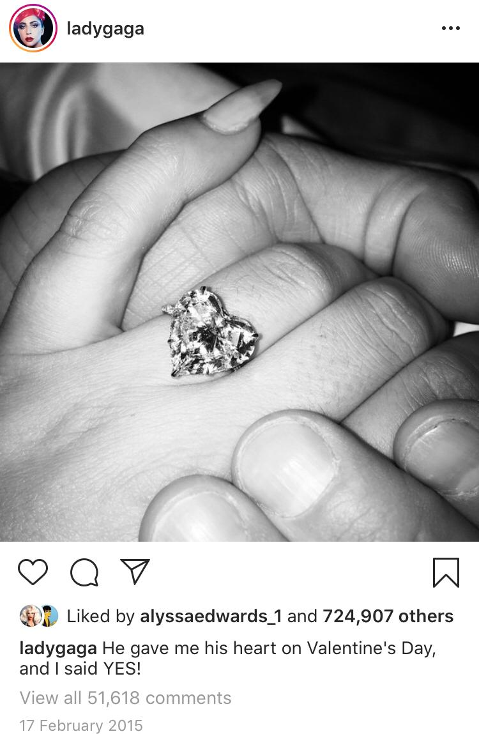Open the three-dot more options menu
The width and height of the screenshot is (479, 734).
pyautogui.click(x=450, y=29)
